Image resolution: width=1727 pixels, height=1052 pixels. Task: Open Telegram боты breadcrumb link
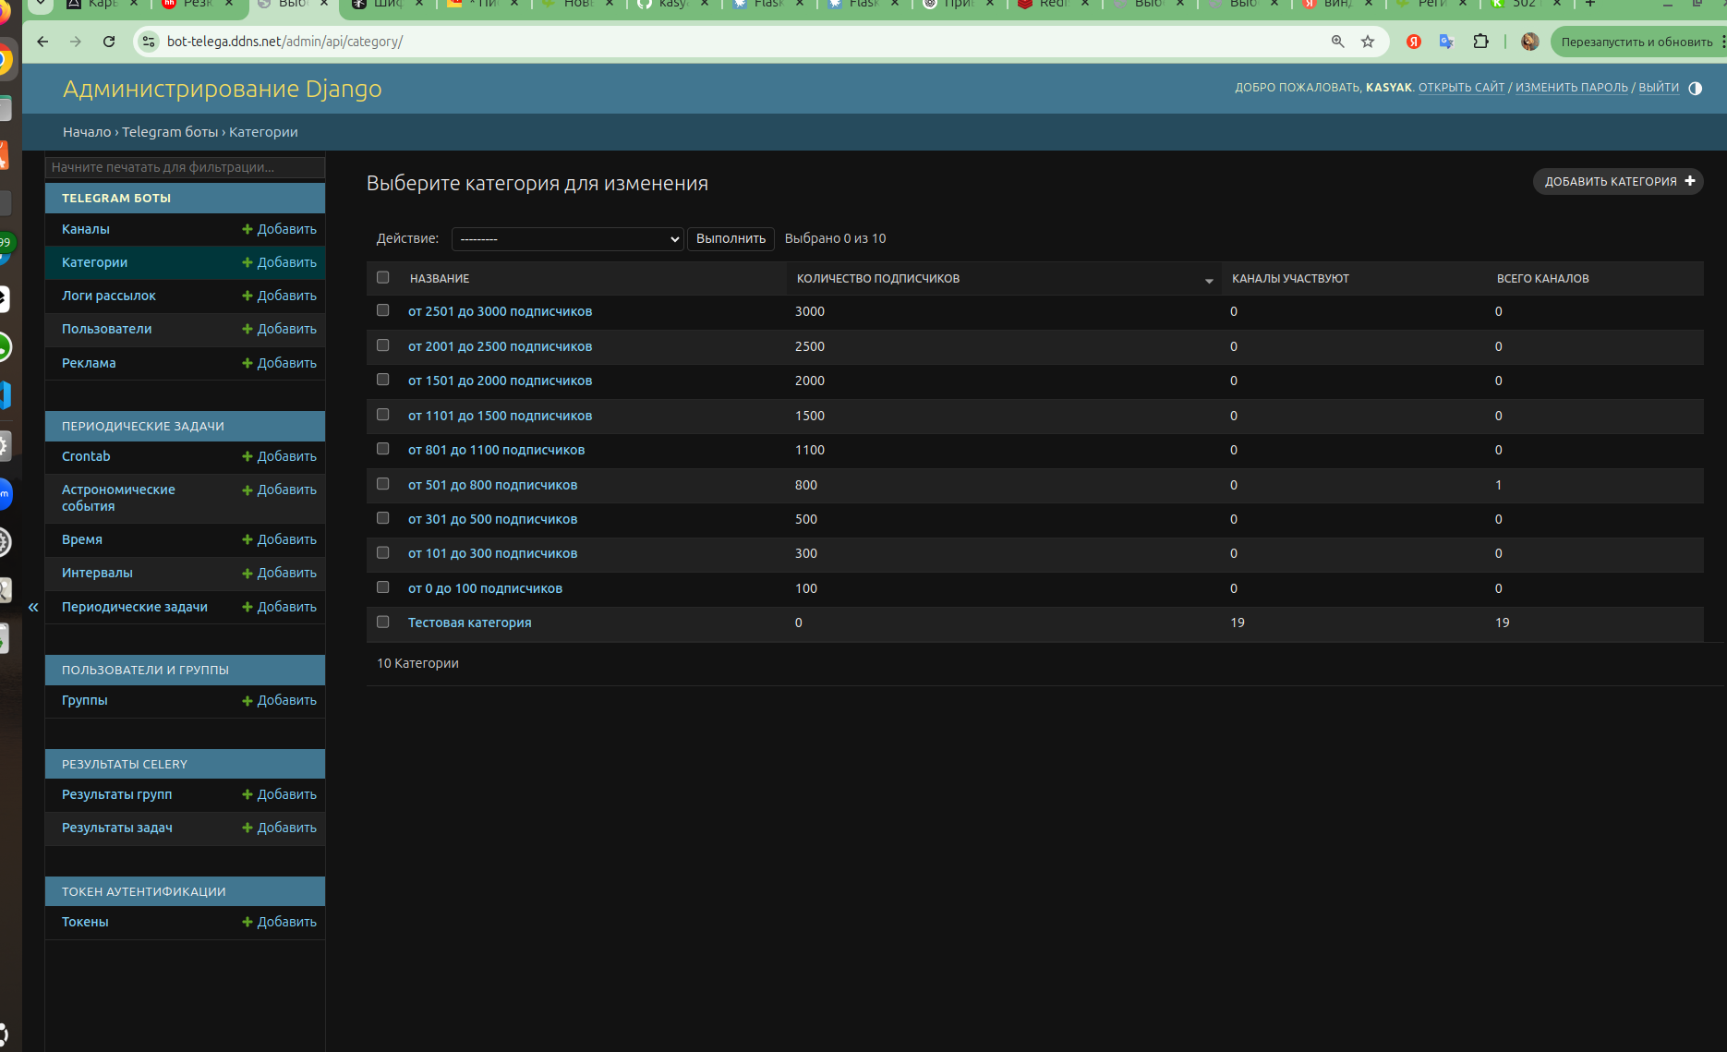(170, 132)
